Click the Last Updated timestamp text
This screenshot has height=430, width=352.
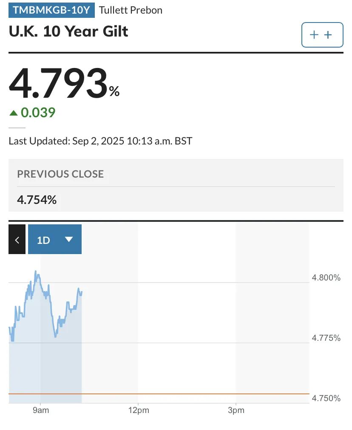100,141
